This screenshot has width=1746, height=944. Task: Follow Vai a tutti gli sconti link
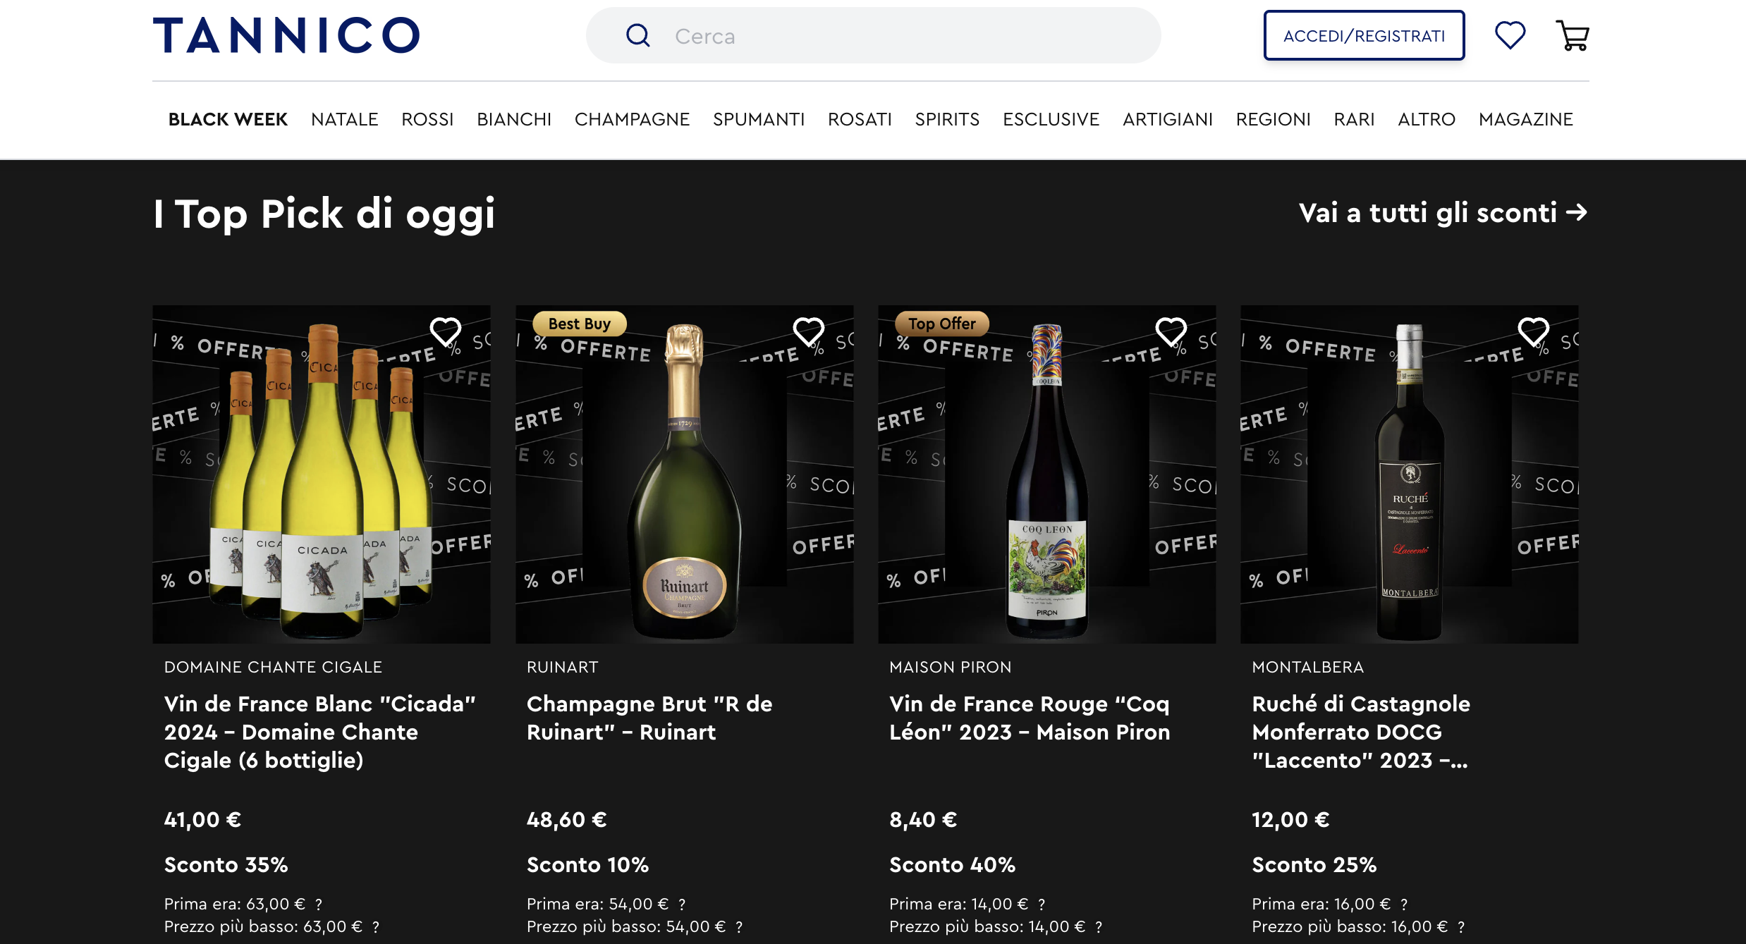[1442, 213]
